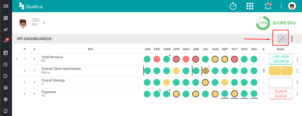Click the CEO profile avatar
Viewport: 302px width, 116px height.
(x=23, y=22)
